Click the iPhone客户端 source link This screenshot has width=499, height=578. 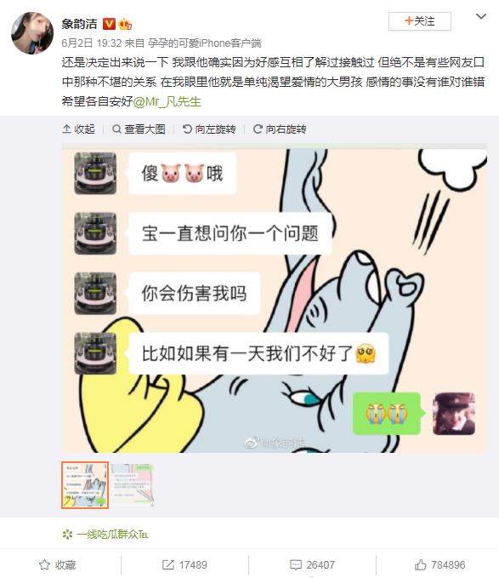[x=205, y=43]
